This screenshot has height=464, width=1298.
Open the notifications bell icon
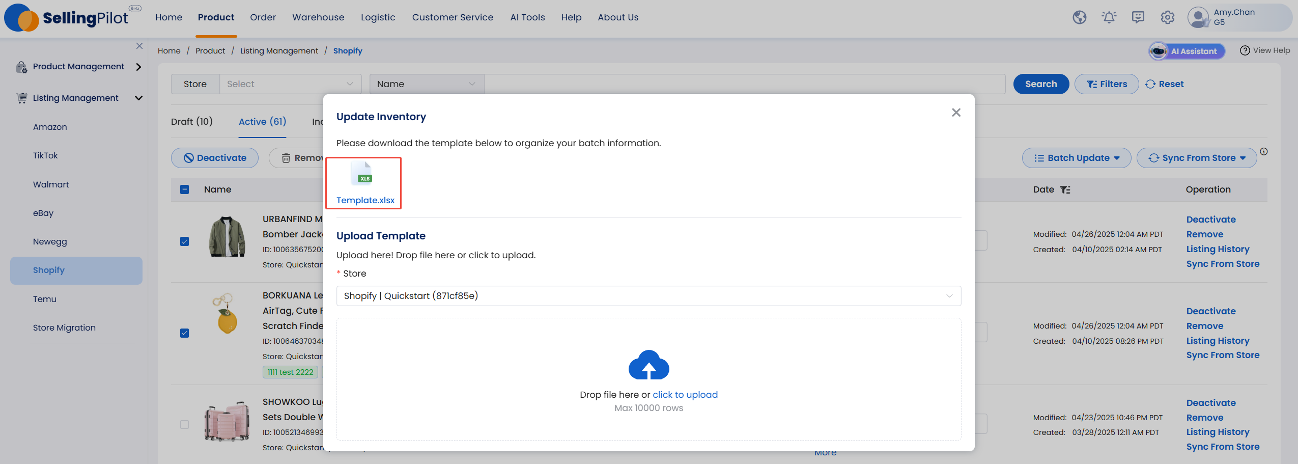click(1109, 17)
